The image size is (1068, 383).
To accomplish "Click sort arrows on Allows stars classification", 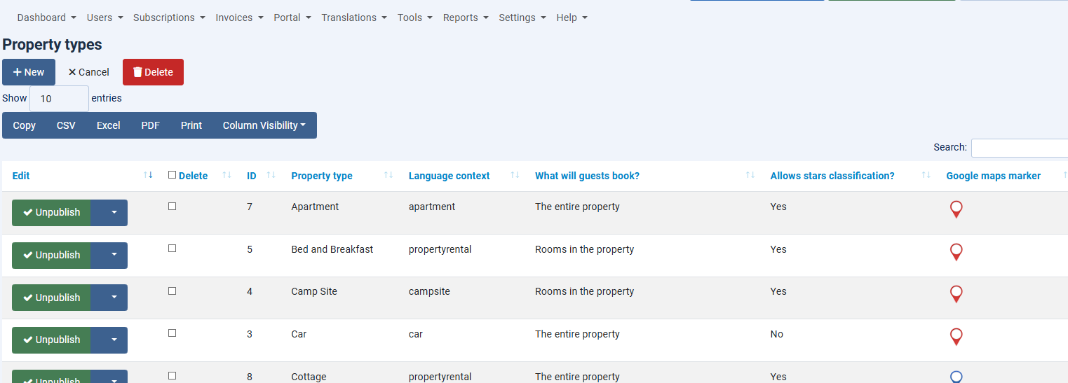I will pos(926,175).
